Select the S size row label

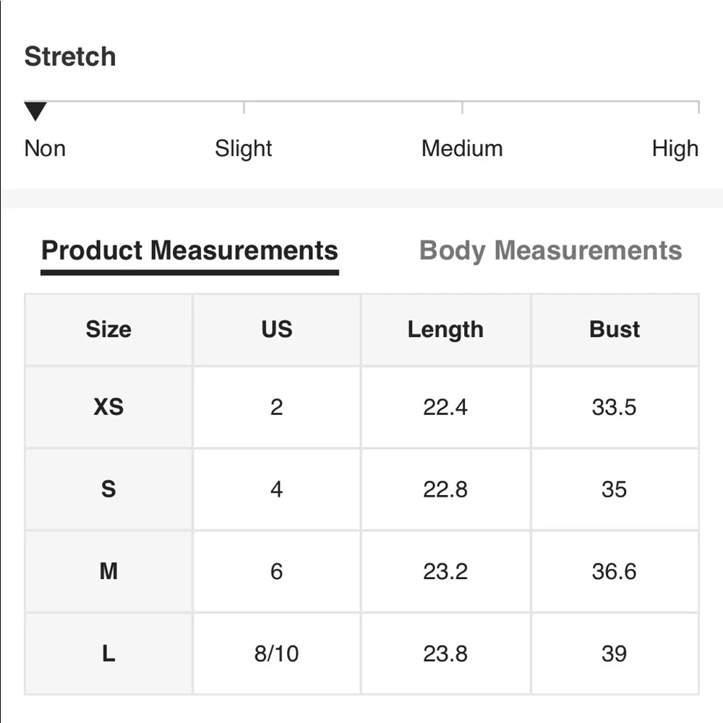click(x=108, y=489)
